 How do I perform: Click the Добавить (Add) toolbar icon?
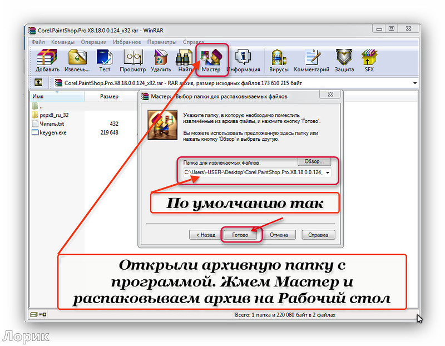point(47,60)
